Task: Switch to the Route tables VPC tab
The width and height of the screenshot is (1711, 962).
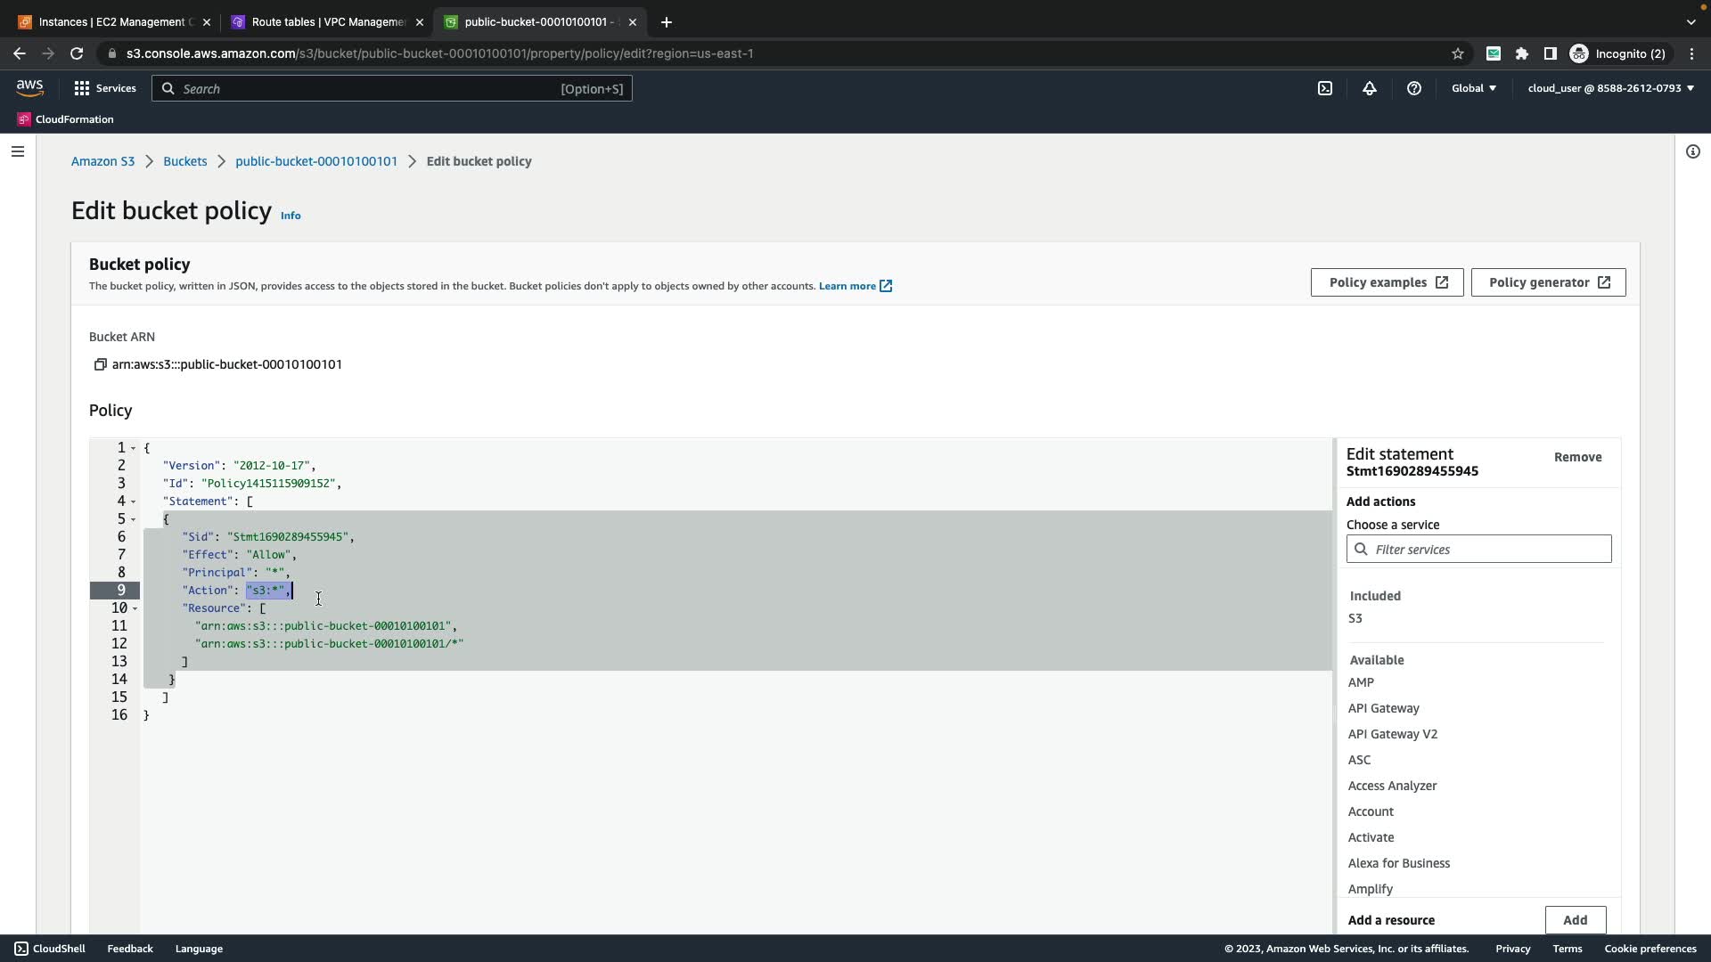Action: pos(326,22)
